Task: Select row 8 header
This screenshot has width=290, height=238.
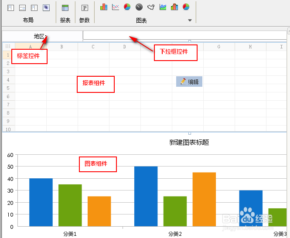Action: point(9,113)
